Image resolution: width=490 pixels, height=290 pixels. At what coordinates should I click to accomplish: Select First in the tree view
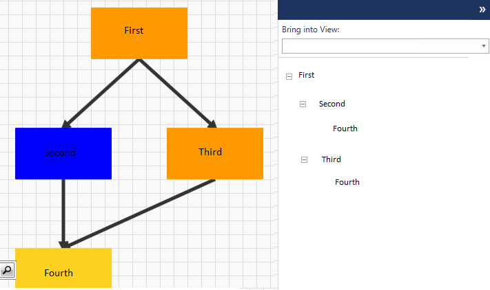pos(306,75)
